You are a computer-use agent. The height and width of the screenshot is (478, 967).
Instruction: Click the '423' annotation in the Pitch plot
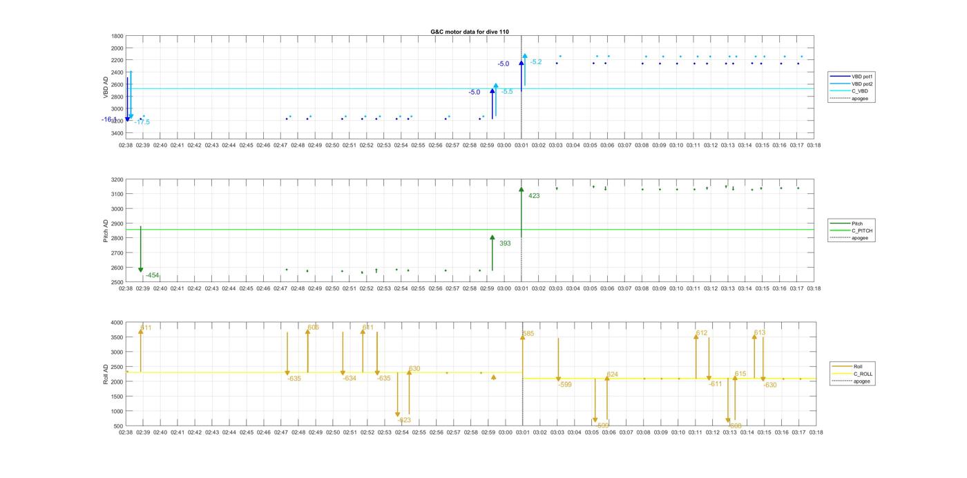pos(534,196)
